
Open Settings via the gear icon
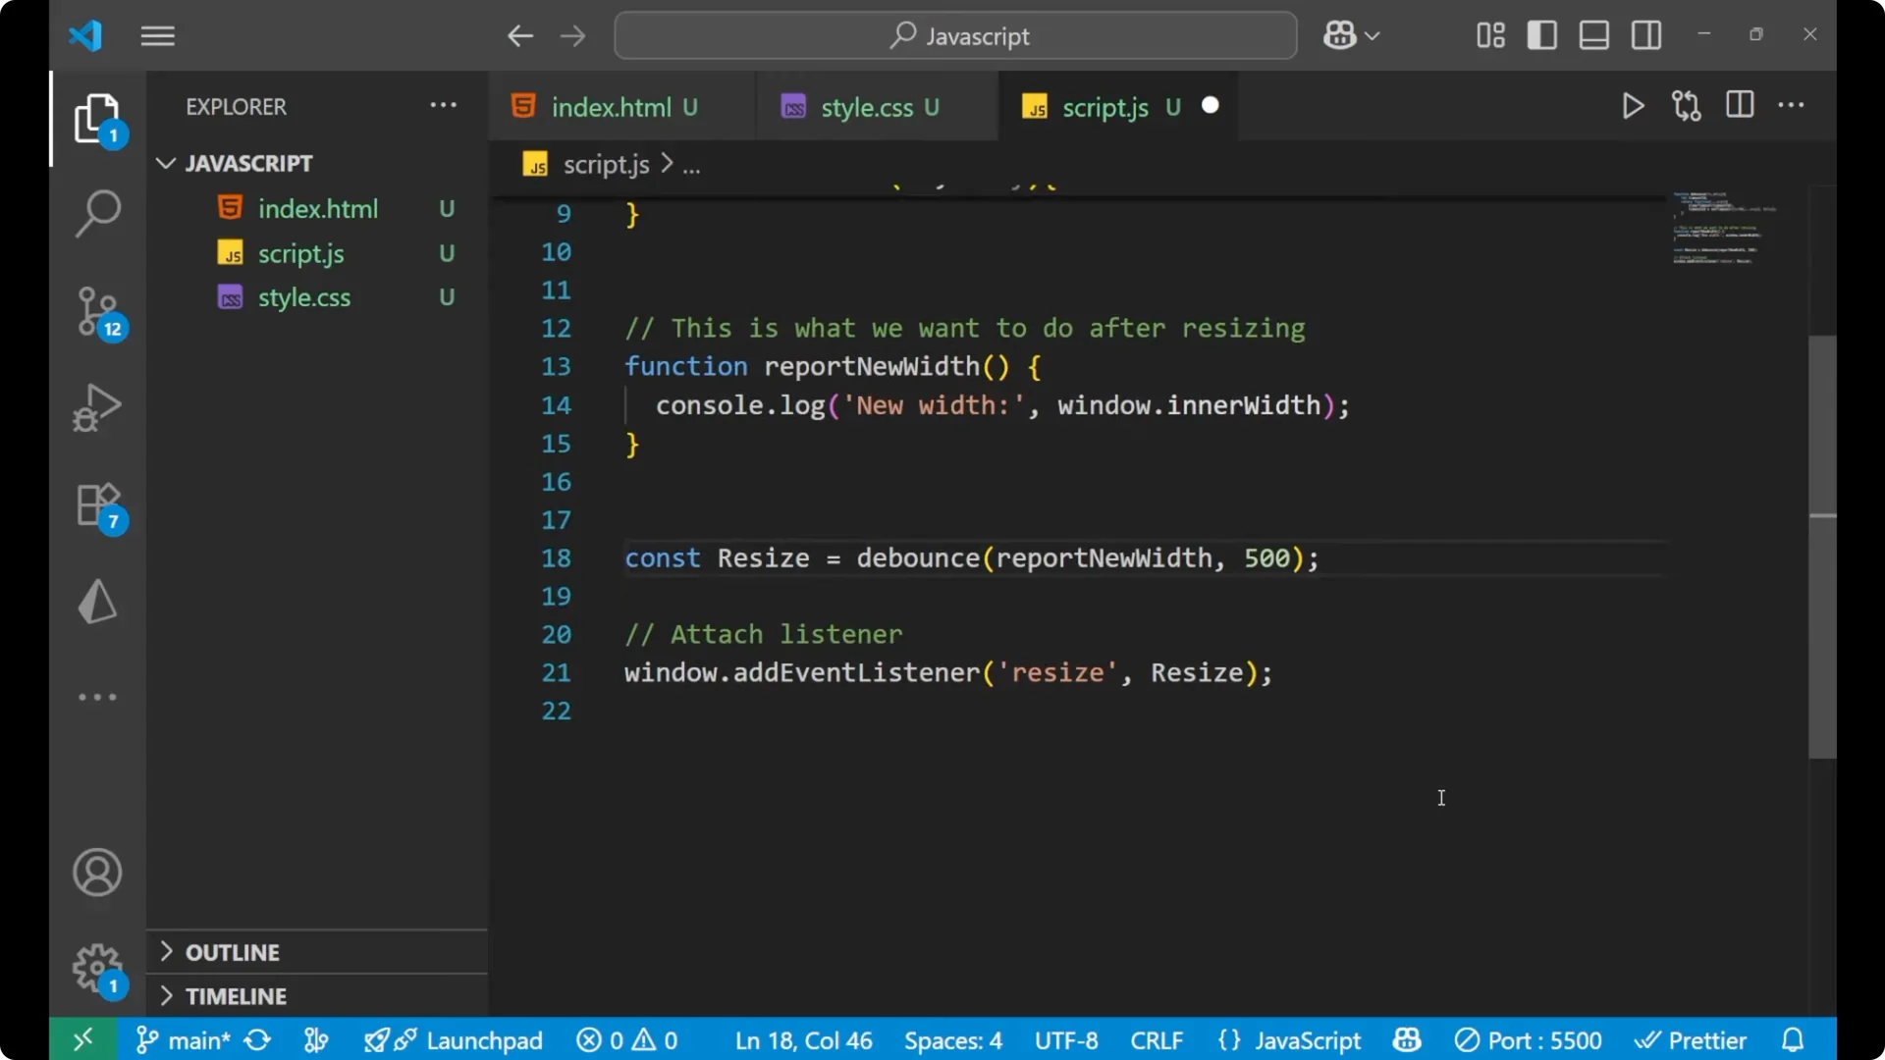pyautogui.click(x=95, y=968)
